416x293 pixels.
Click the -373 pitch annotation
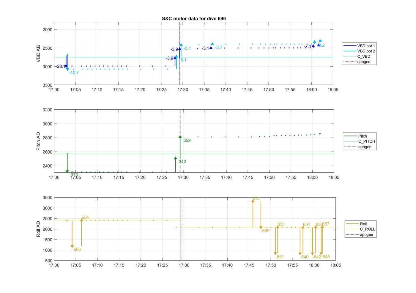click(x=74, y=175)
